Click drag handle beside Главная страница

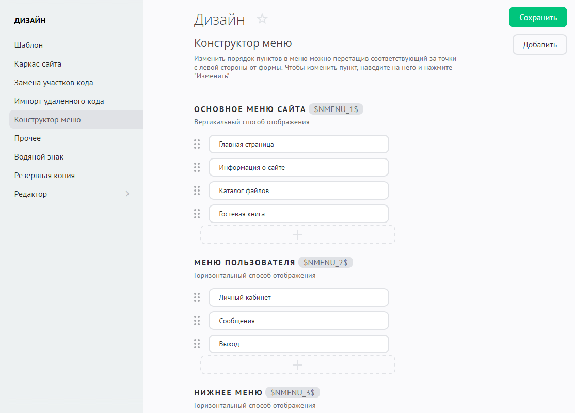197,144
